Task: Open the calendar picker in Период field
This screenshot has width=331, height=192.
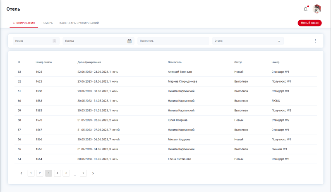Action: tap(130, 41)
